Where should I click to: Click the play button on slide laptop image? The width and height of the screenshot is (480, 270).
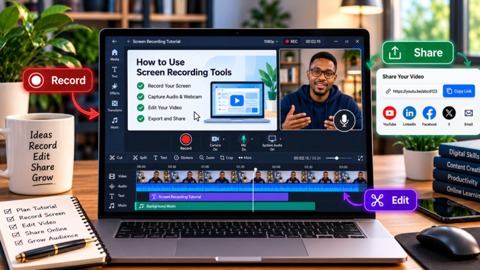(236, 100)
